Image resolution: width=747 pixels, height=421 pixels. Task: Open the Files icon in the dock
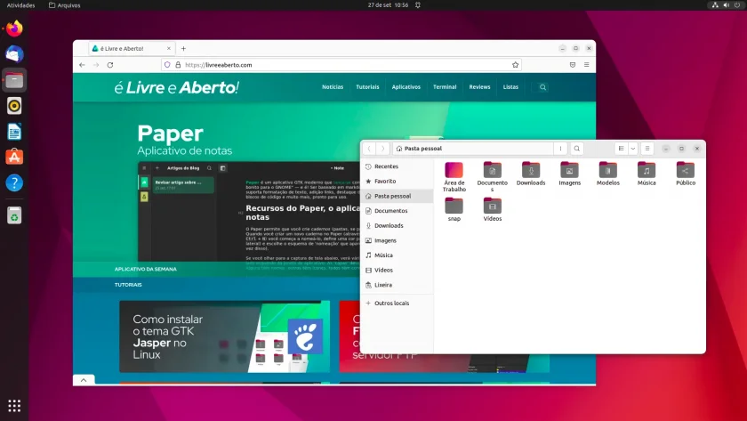[14, 80]
